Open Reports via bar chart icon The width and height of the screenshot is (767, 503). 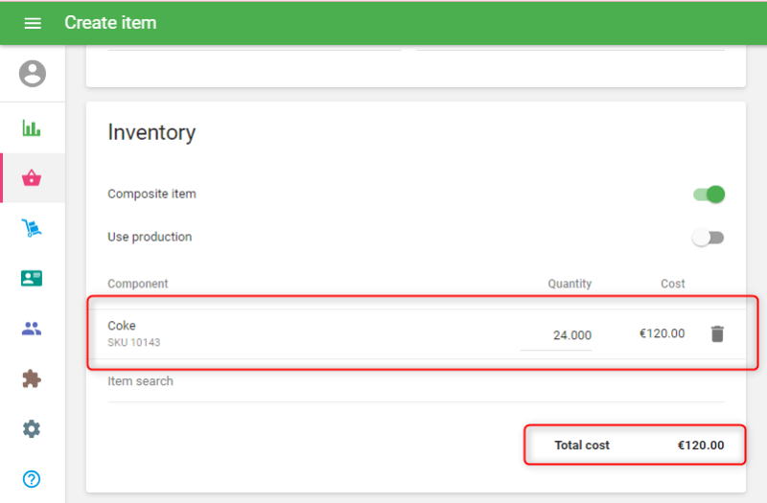click(33, 127)
